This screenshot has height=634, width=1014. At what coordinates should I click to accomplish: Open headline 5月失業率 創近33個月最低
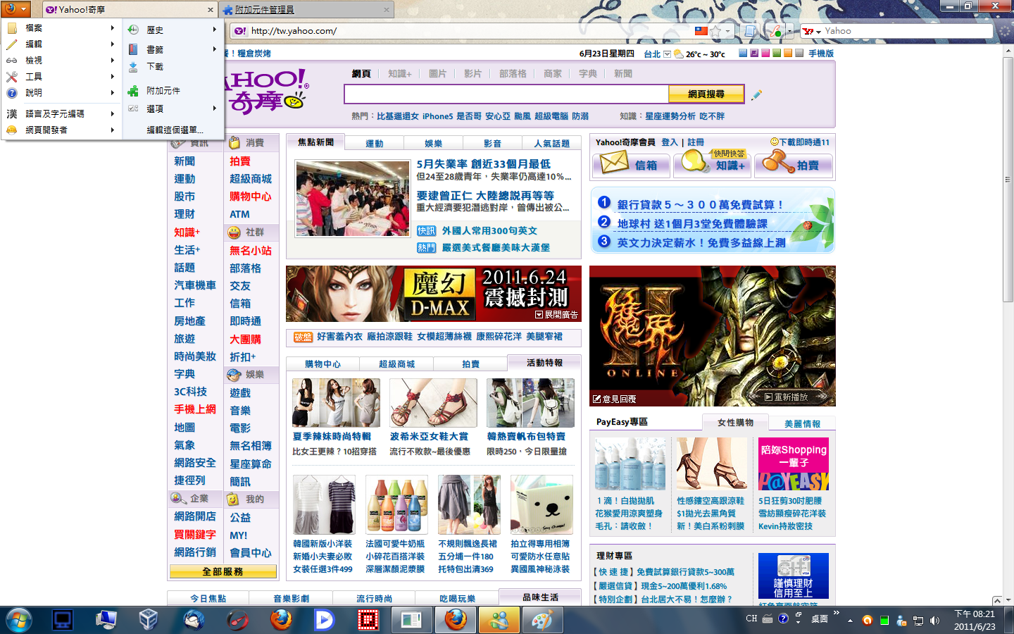483,163
